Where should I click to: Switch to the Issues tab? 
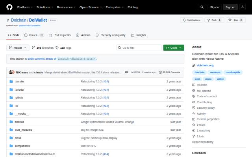pos(34,35)
